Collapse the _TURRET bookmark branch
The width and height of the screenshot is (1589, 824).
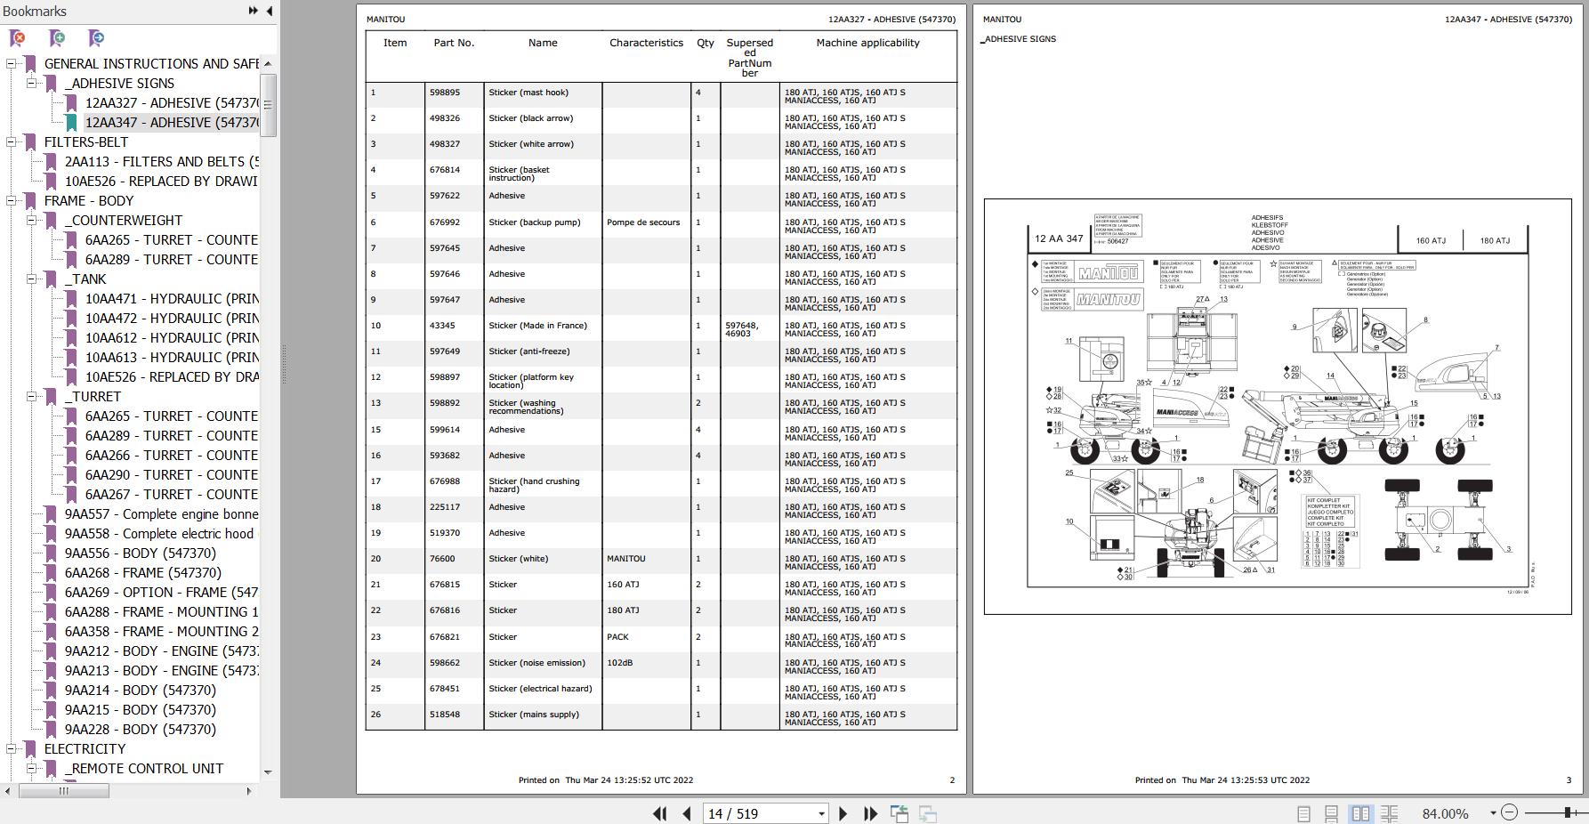(31, 396)
